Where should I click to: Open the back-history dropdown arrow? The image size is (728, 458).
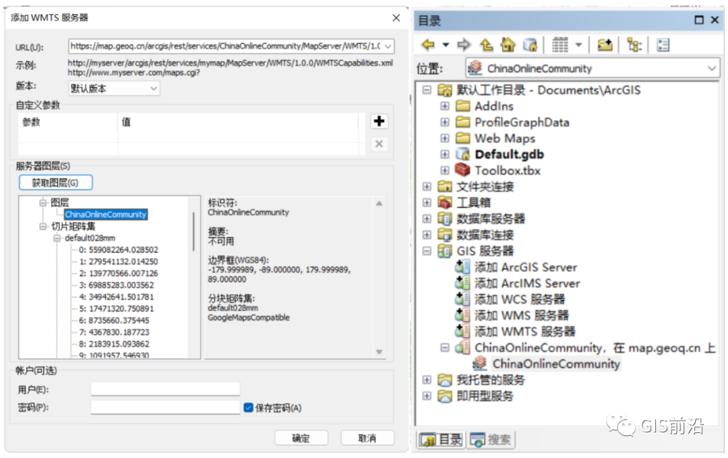tap(446, 45)
